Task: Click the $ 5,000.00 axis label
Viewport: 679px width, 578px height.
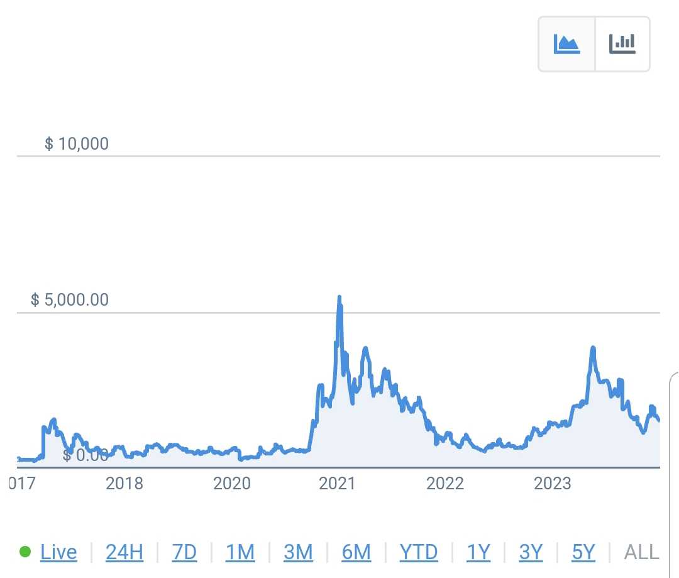Action: (70, 299)
